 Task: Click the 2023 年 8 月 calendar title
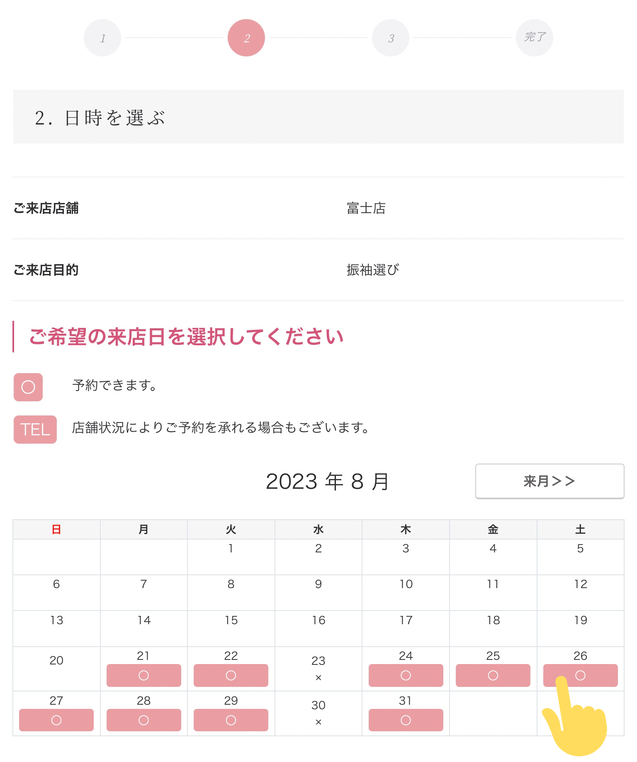[x=327, y=481]
